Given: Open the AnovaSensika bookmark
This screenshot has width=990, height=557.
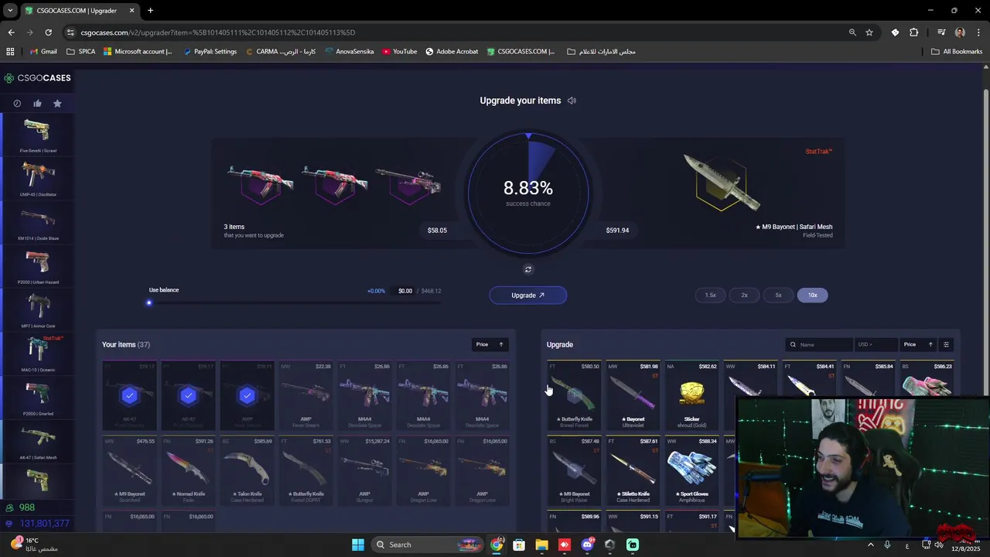Looking at the screenshot, I should pos(350,52).
